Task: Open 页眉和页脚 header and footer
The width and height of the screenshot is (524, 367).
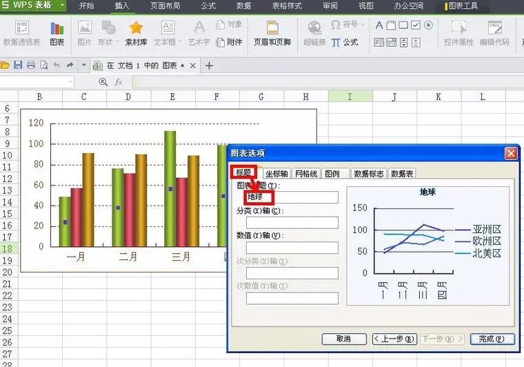Action: point(272,33)
